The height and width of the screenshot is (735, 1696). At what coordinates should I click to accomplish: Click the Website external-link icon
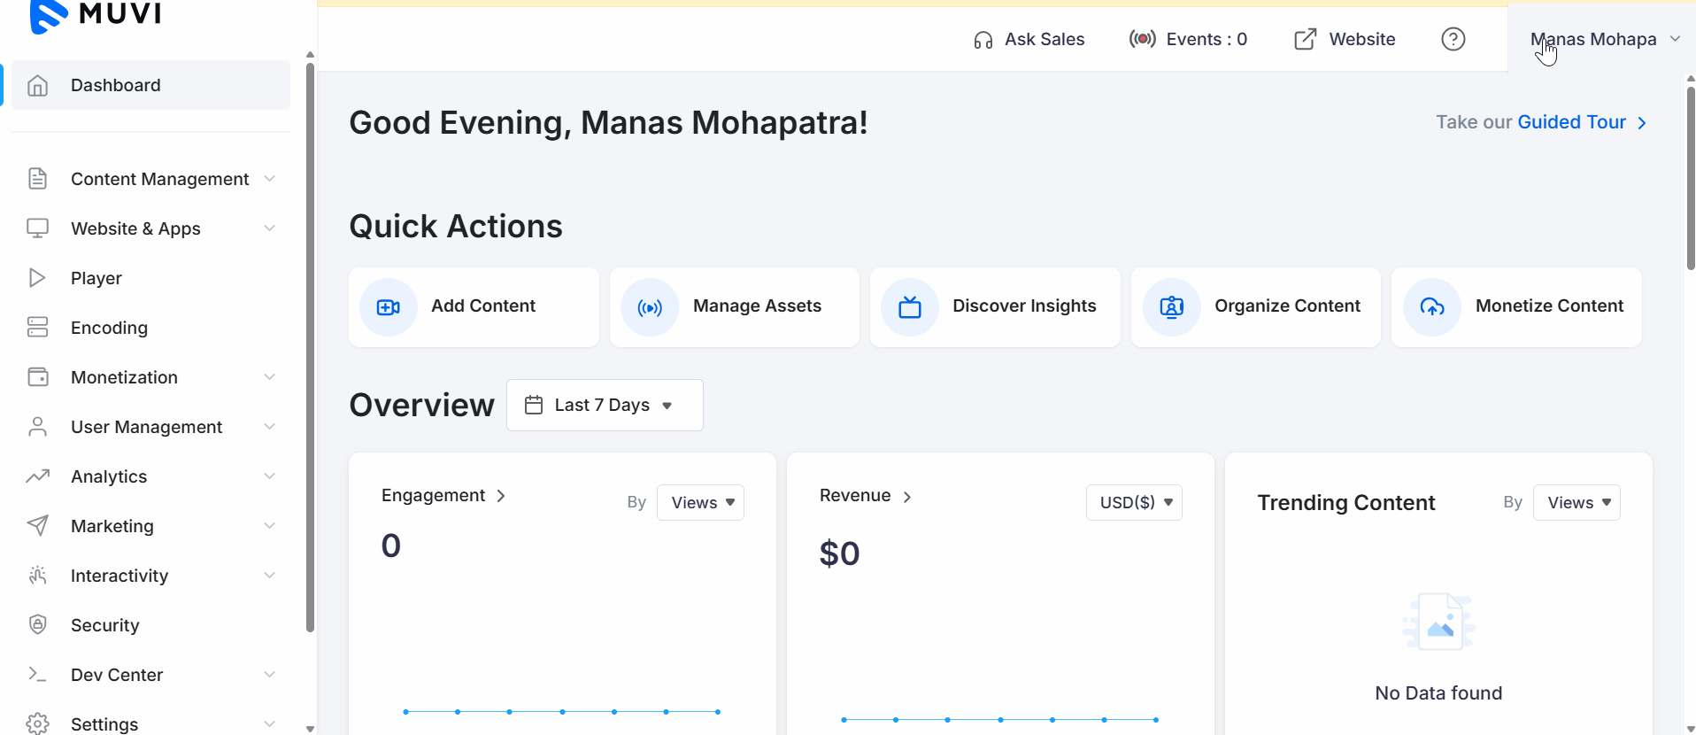pyautogui.click(x=1305, y=39)
